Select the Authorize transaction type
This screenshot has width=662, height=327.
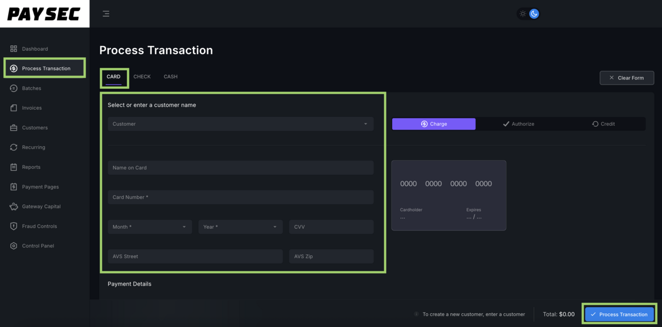[518, 124]
